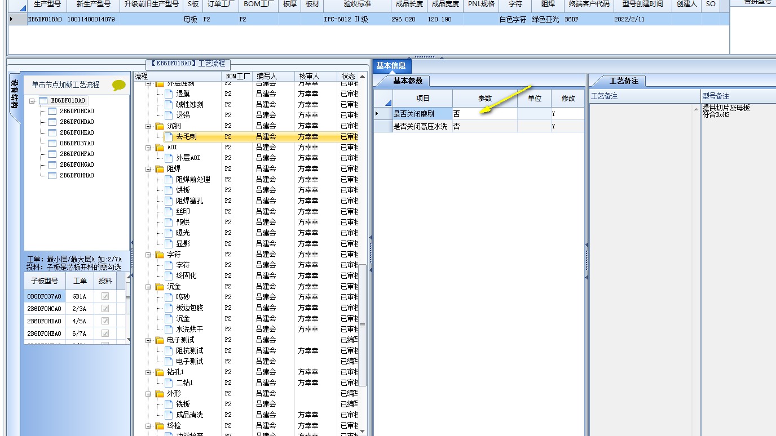Click the document icon next to 碱性蚀刻
This screenshot has width=776, height=436.
coord(168,104)
